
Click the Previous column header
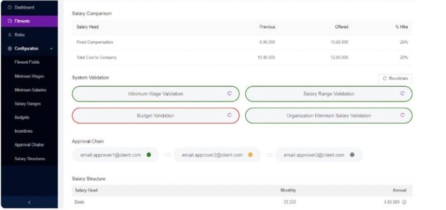(267, 27)
